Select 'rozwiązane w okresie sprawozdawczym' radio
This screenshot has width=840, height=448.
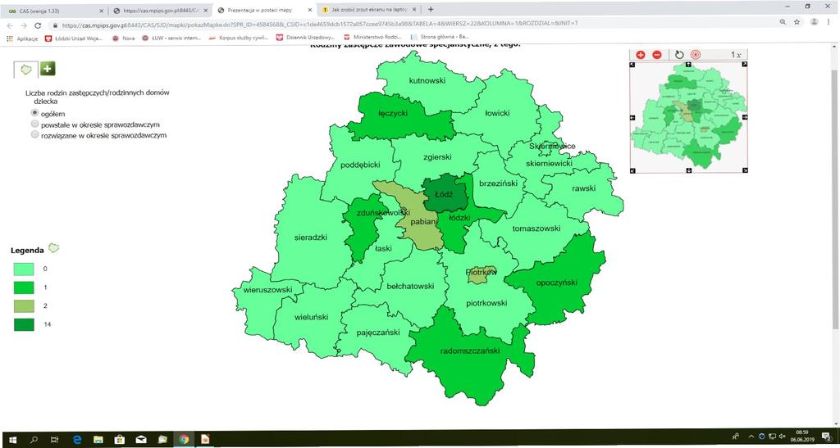click(34, 134)
